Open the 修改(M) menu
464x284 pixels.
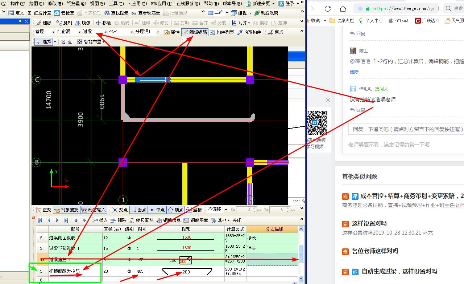(55, 3)
